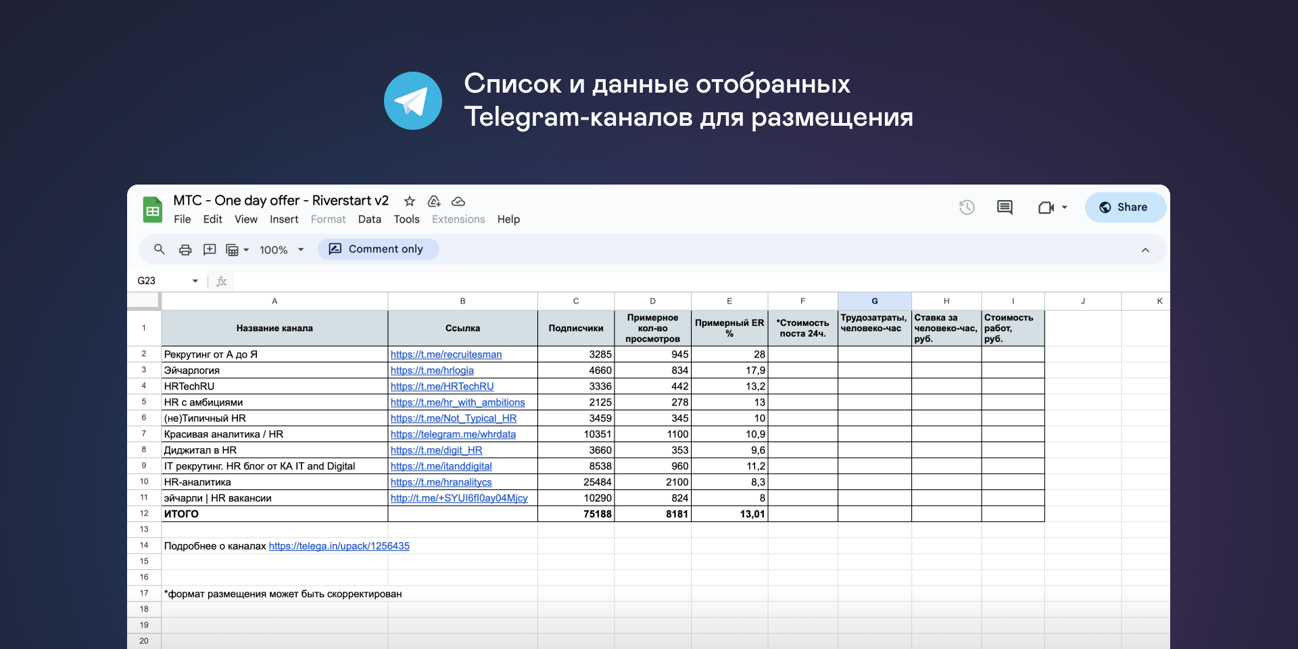This screenshot has height=649, width=1298.
Task: Click the Comment only mode button
Action: [x=377, y=249]
